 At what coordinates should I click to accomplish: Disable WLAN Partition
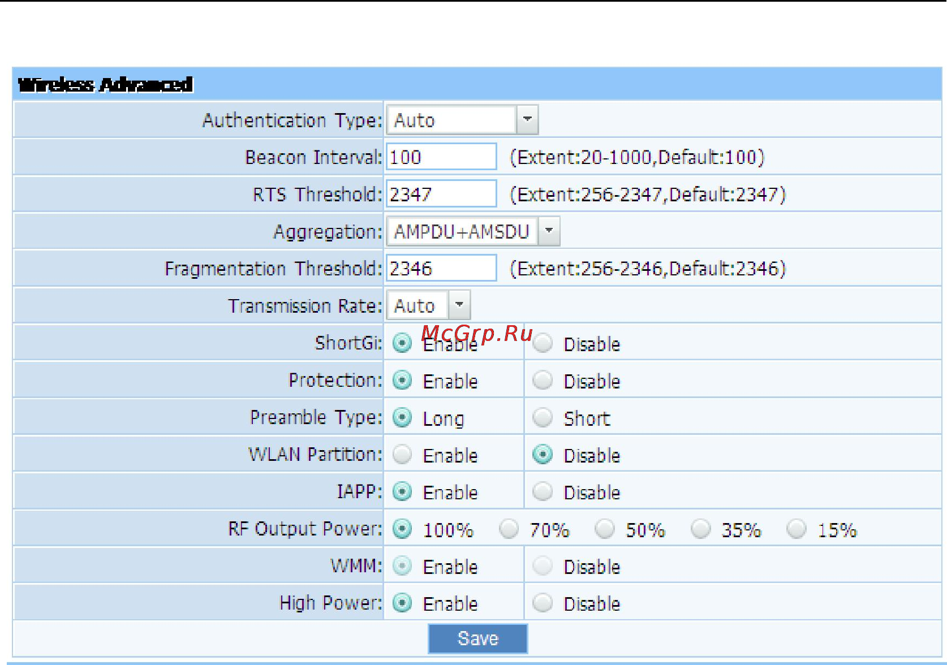pos(543,454)
